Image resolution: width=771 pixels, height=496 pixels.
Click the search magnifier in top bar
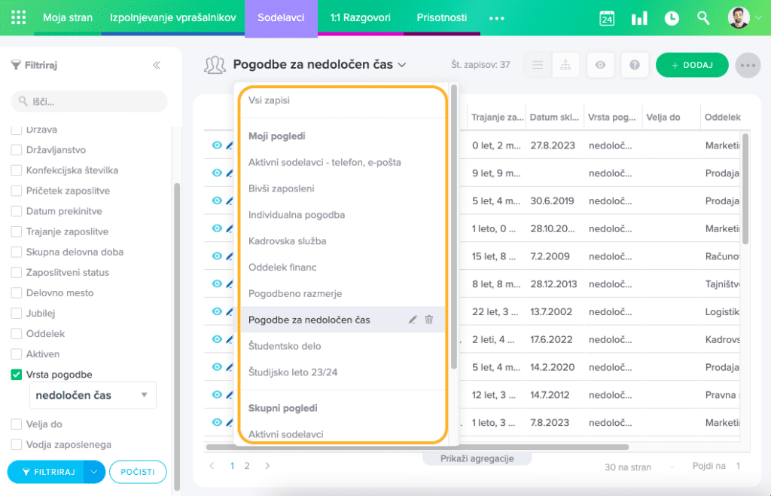pyautogui.click(x=703, y=18)
